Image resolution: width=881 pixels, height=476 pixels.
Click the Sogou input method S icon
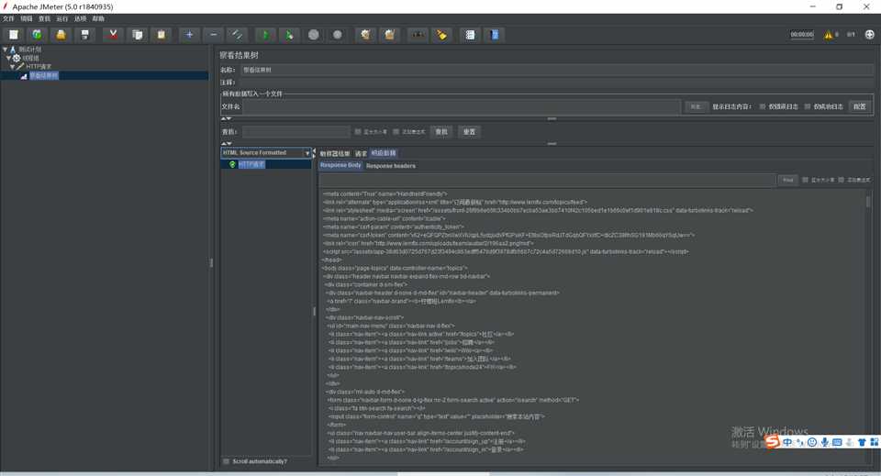(x=773, y=442)
